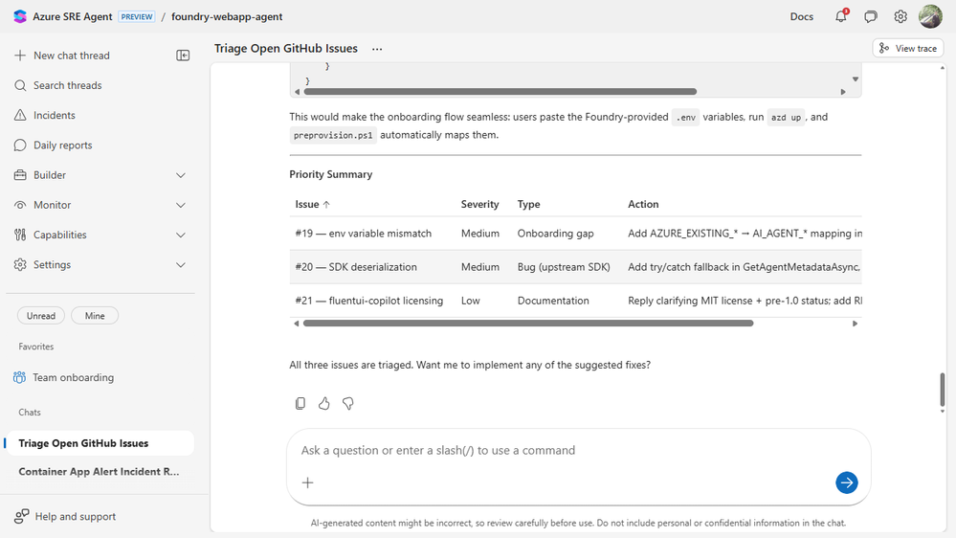This screenshot has width=956, height=538.
Task: Open the settings gear in top bar
Action: (x=900, y=16)
